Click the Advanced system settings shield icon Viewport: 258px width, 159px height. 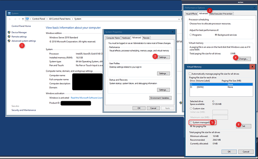coord(9,41)
